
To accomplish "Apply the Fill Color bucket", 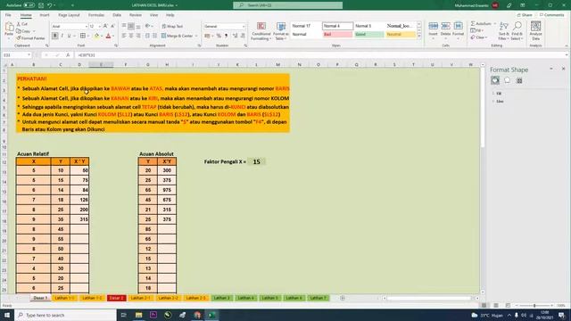I will [x=96, y=36].
